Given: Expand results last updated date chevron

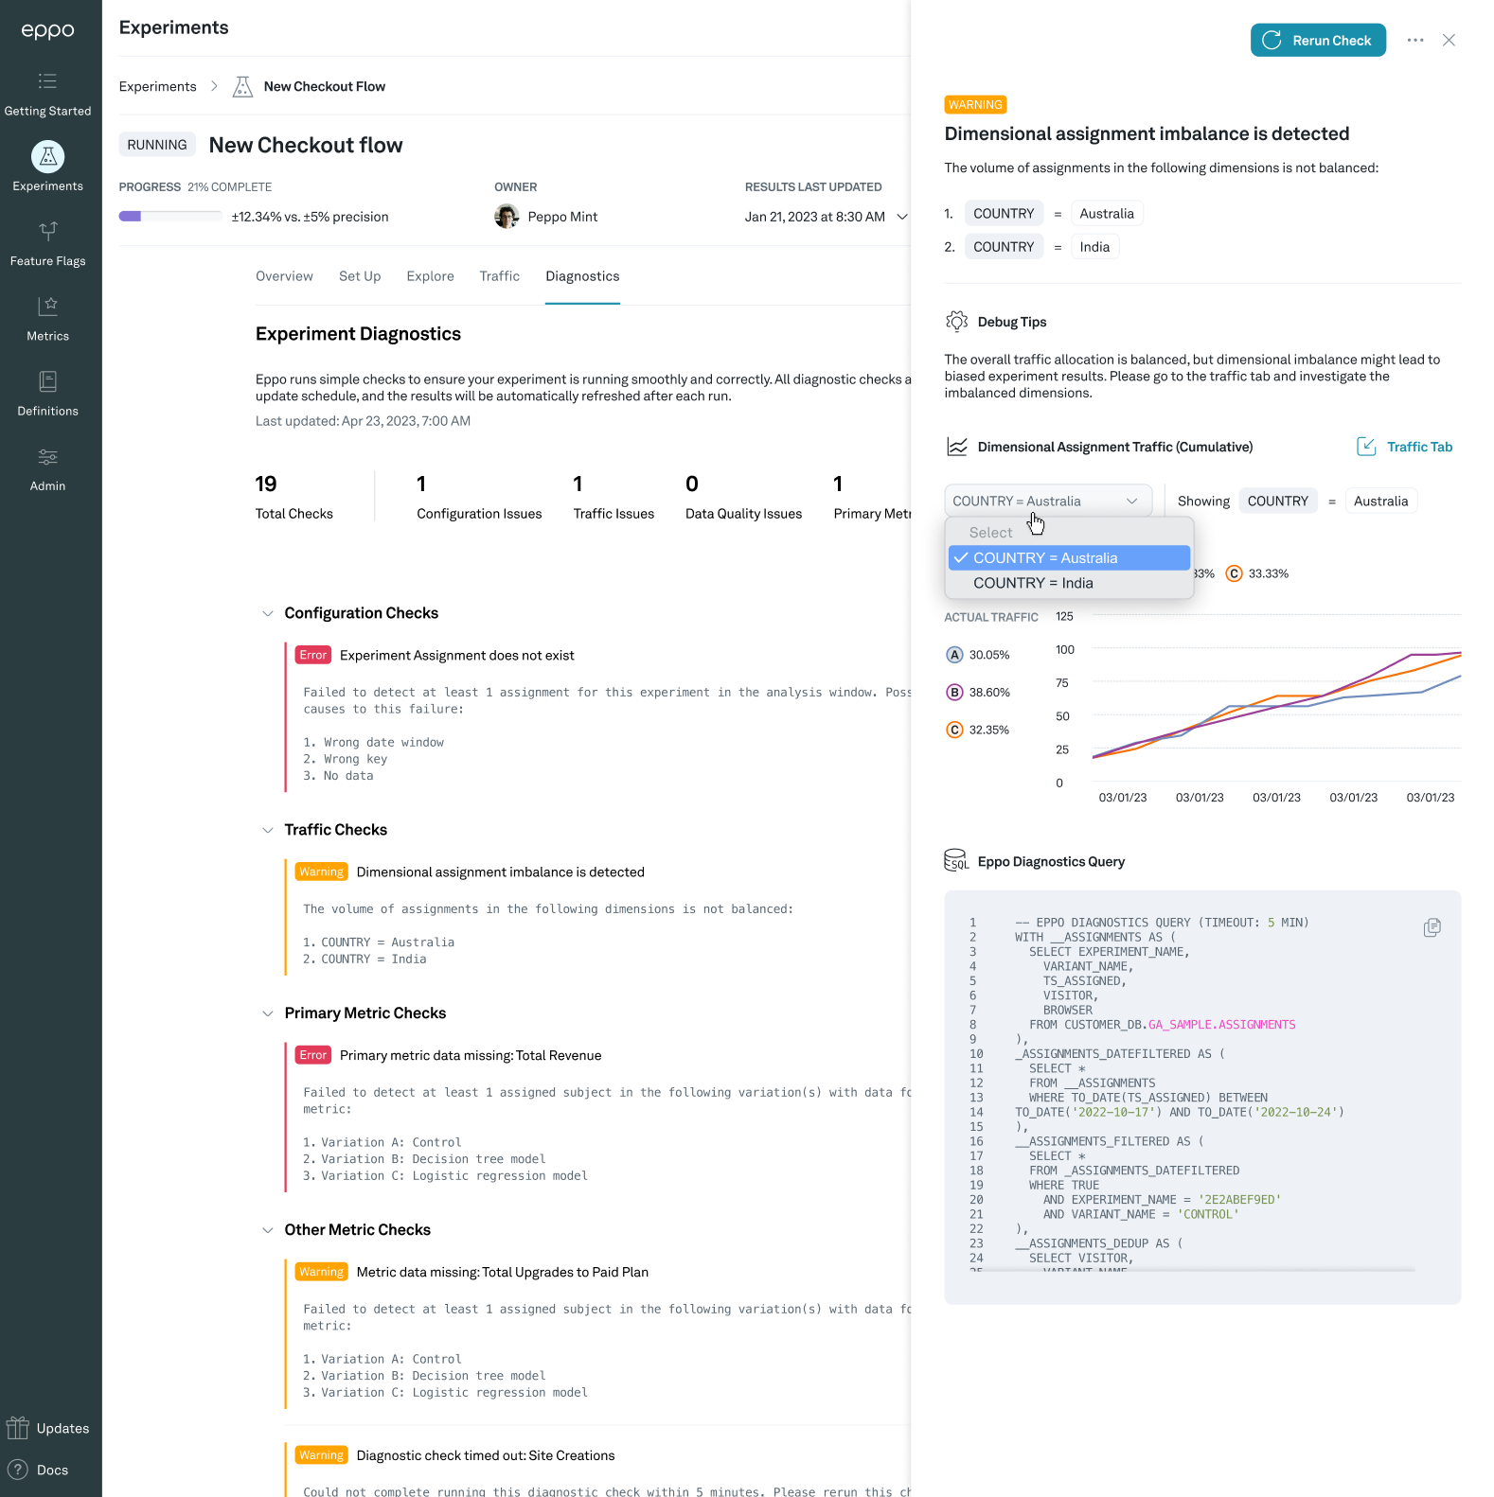Looking at the screenshot, I should tap(902, 217).
